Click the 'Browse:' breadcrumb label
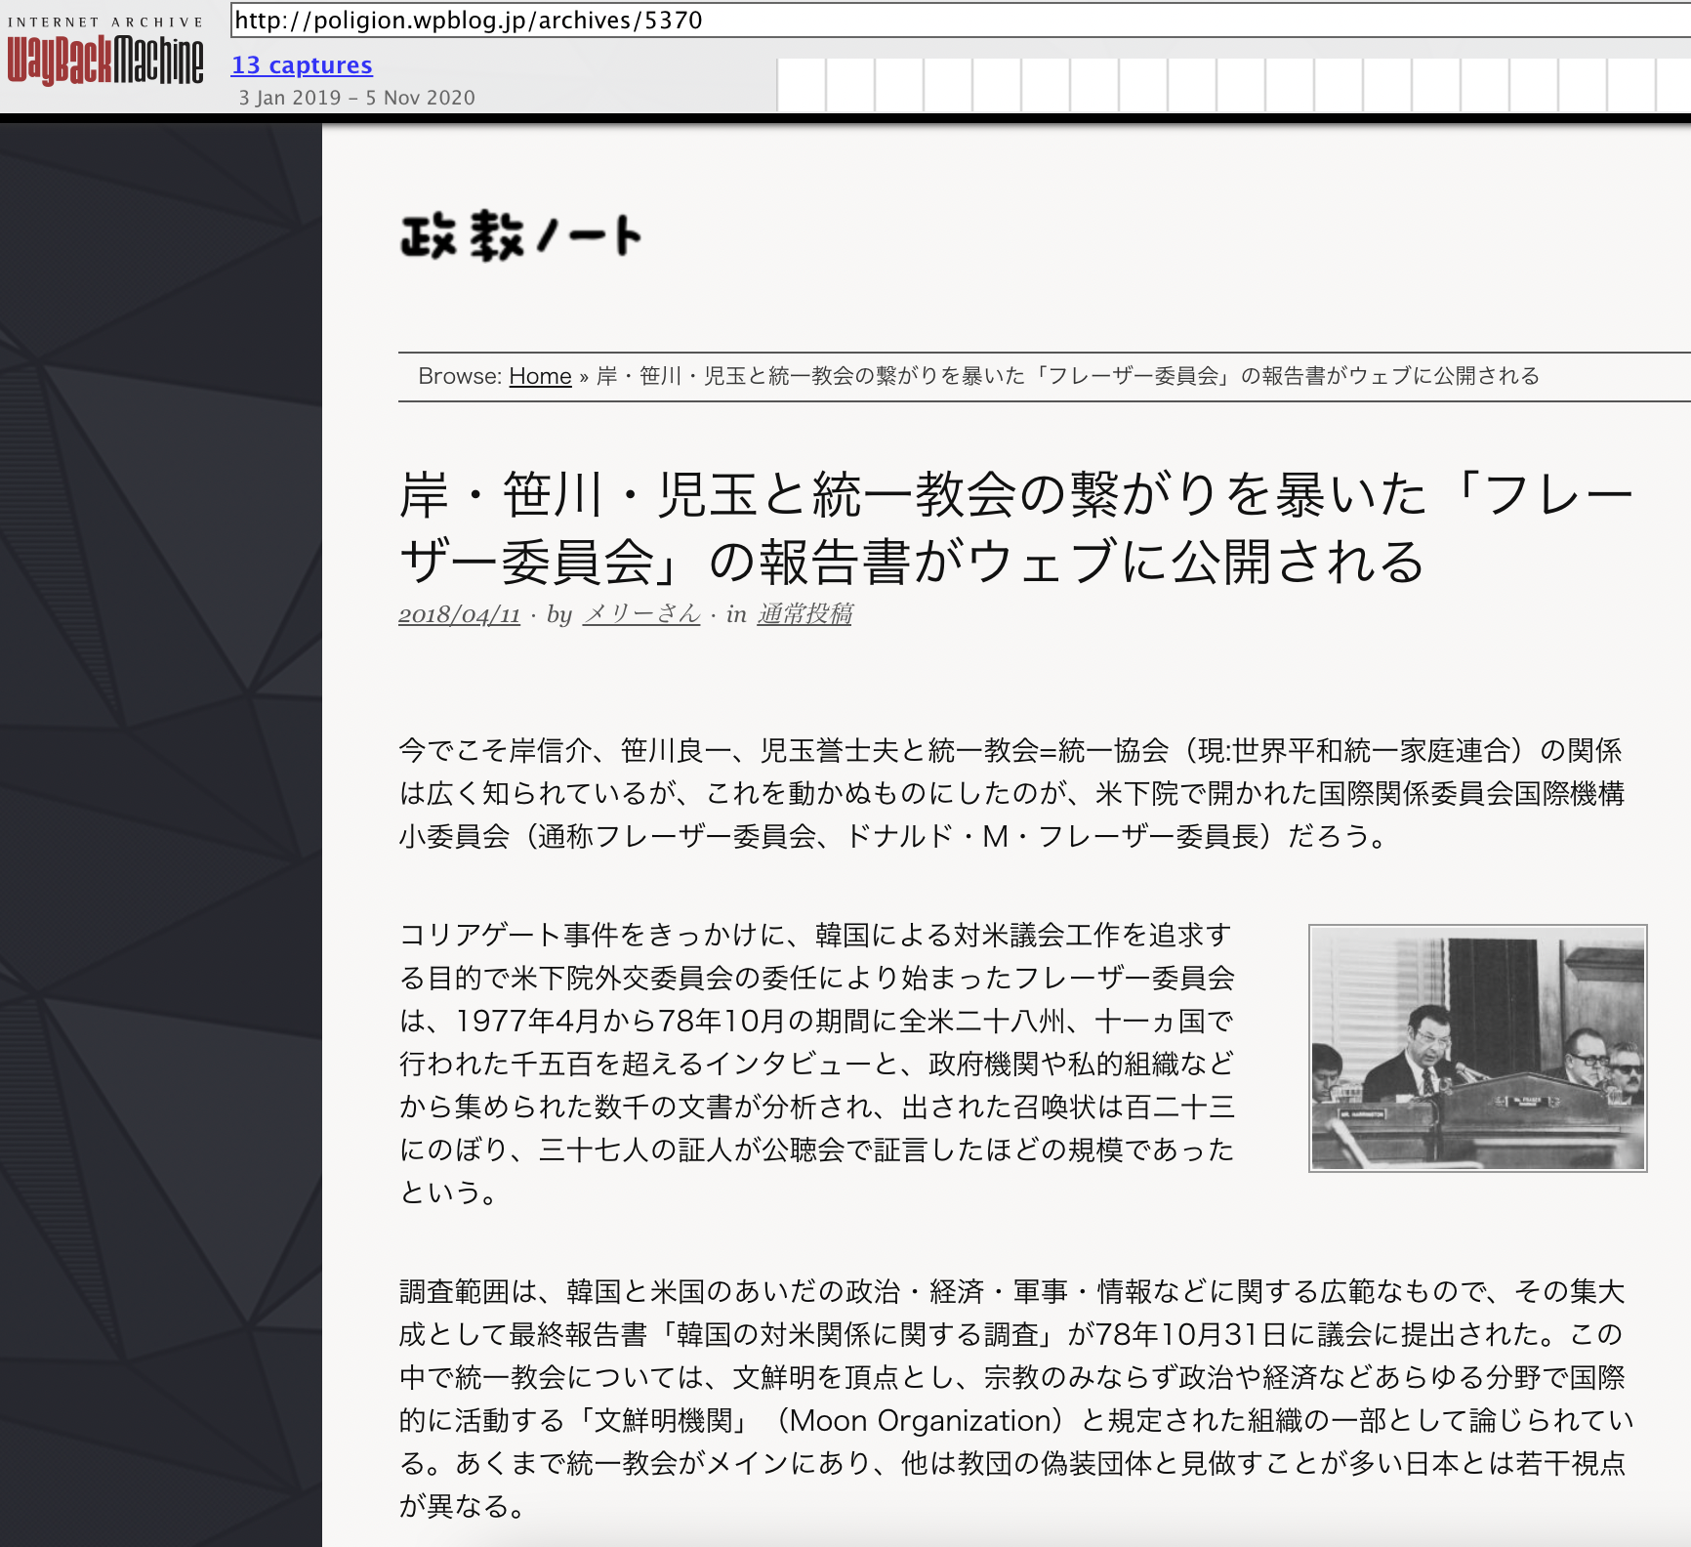The width and height of the screenshot is (1691, 1547). click(x=460, y=376)
